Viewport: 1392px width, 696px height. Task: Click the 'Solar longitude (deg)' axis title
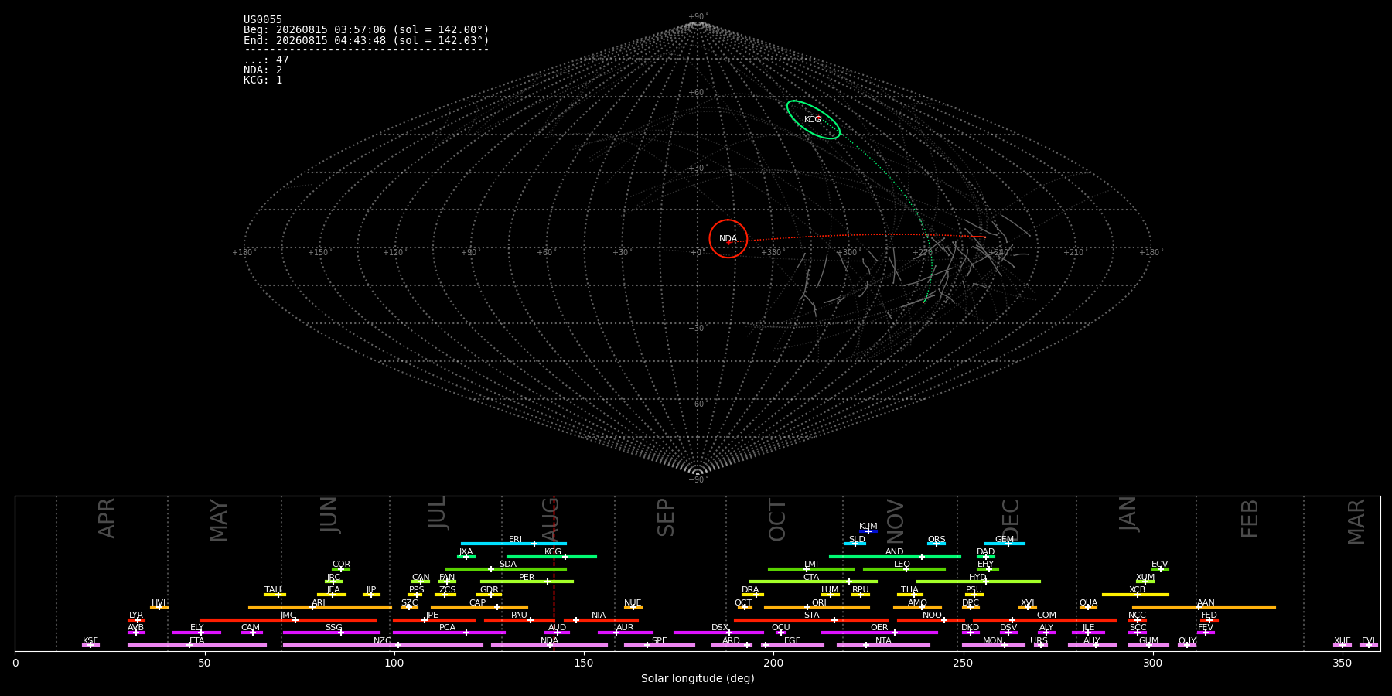coord(698,678)
